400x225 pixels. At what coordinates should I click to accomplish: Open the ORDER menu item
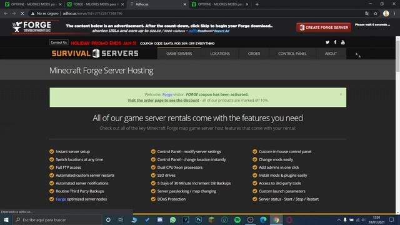pyautogui.click(x=254, y=54)
